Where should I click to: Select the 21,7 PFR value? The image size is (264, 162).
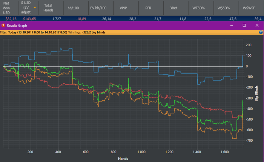click(x=158, y=19)
